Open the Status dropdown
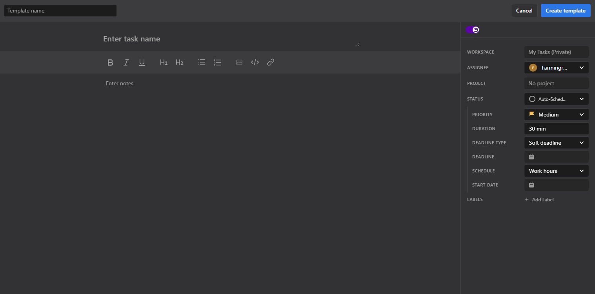Screen dimensions: 595x294 tap(557, 99)
